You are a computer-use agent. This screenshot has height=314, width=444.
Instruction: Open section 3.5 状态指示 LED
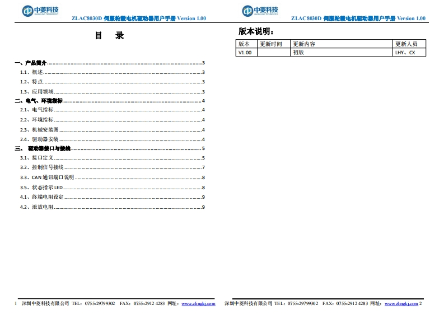coord(43,187)
